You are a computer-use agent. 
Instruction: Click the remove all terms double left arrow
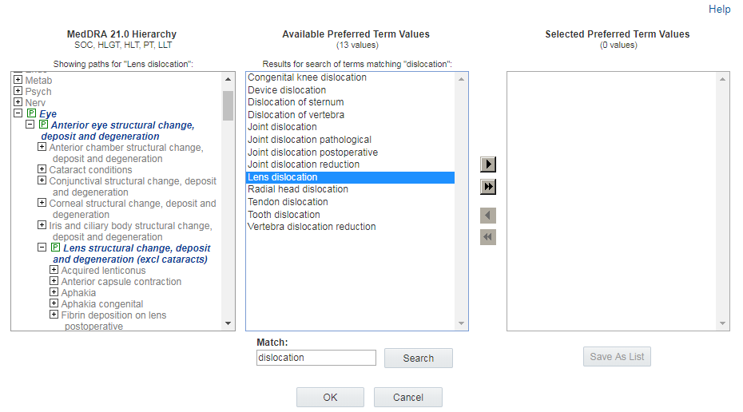tap(488, 237)
